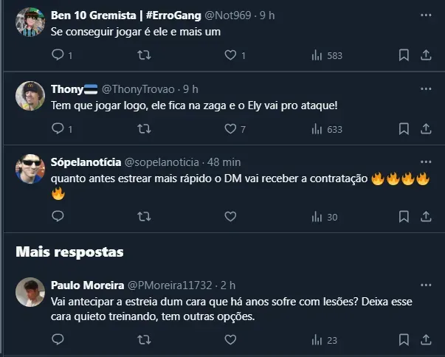The image size is (445, 357).
Task: Reply to Sópelanotícia's tweet
Action: [58, 216]
